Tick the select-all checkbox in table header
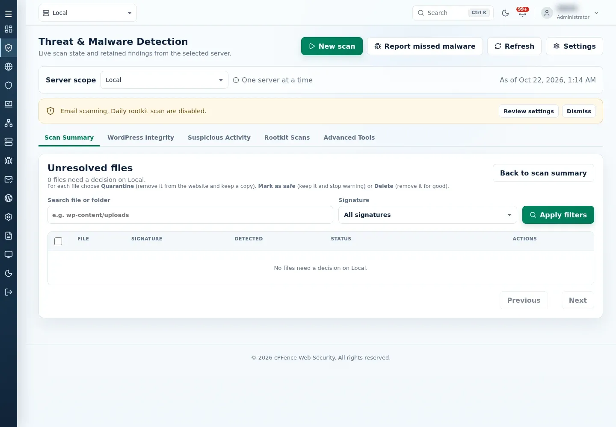Image resolution: width=616 pixels, height=427 pixels. click(58, 241)
